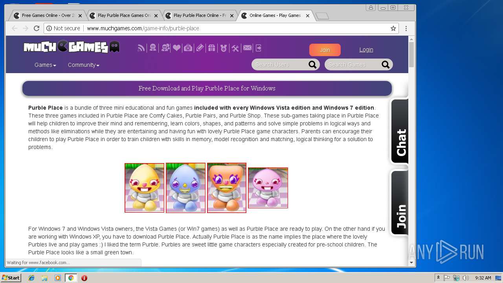Click the medal achievements icon

click(224, 48)
